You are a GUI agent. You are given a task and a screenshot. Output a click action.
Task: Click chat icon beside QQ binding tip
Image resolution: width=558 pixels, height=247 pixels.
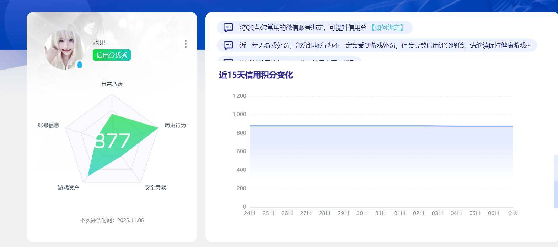click(228, 28)
